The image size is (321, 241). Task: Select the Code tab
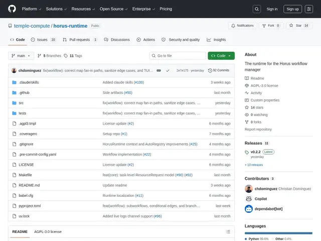point(18,40)
